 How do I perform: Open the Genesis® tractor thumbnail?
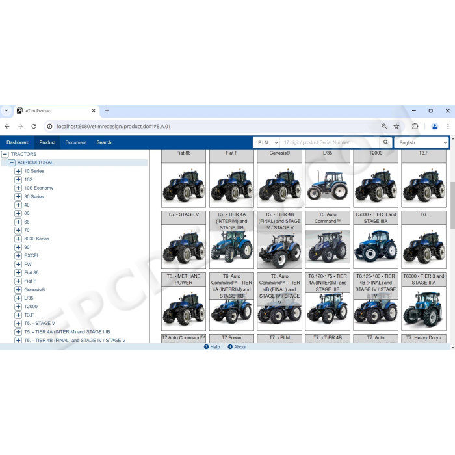(279, 185)
